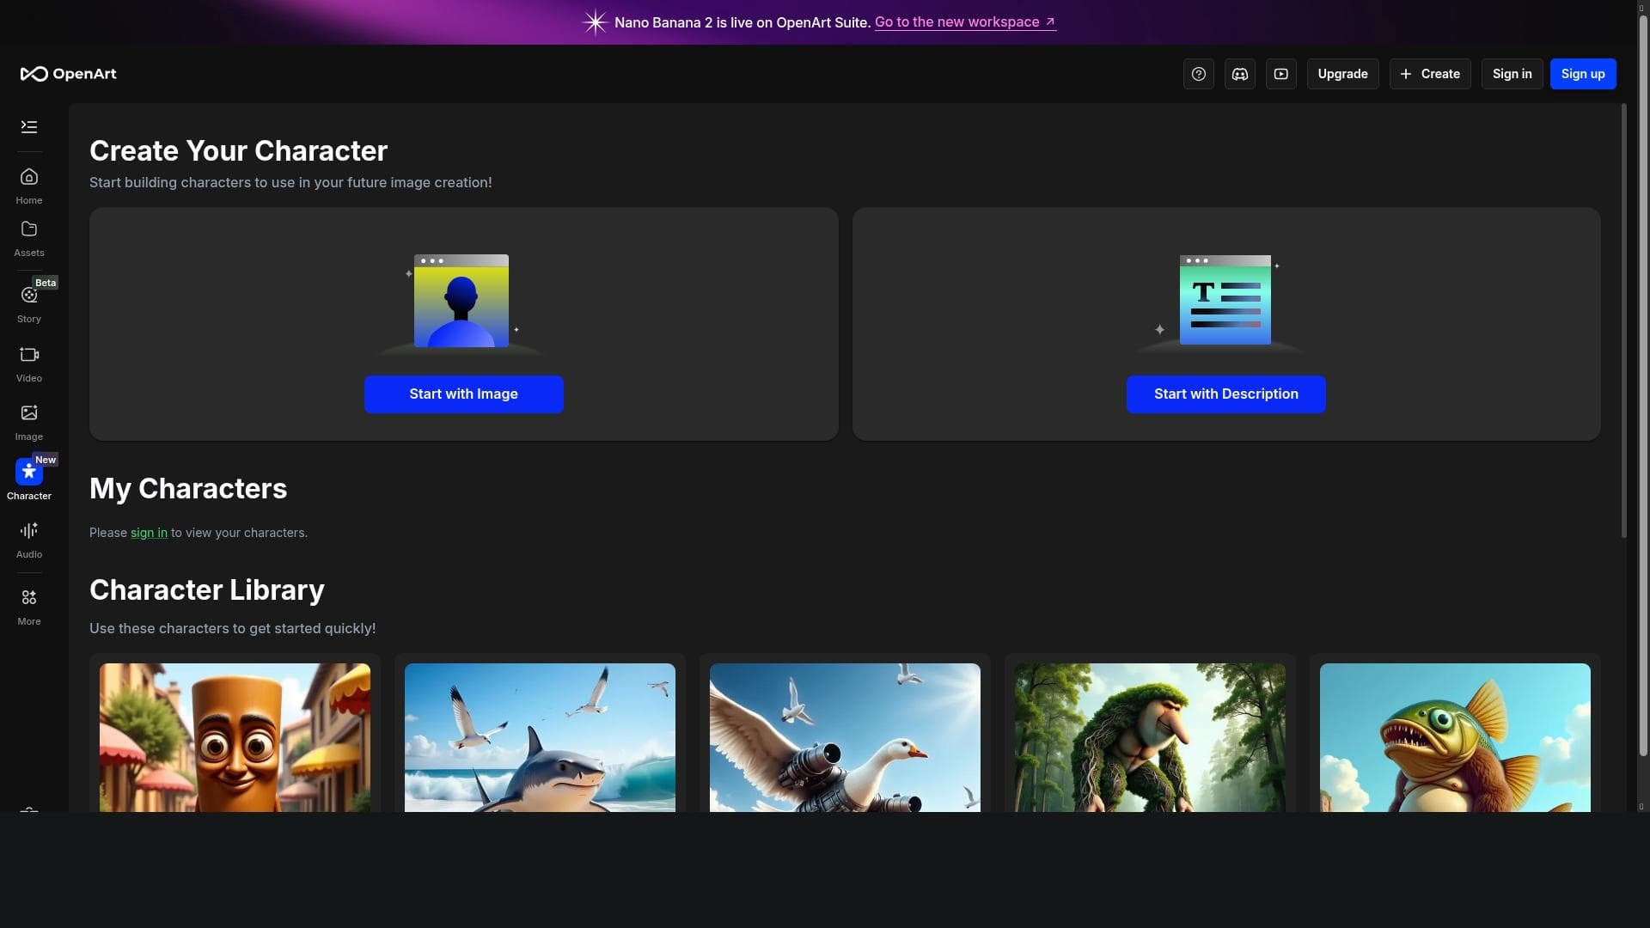Open the Assets folder icon
Viewport: 1650px width, 928px height.
pyautogui.click(x=29, y=229)
